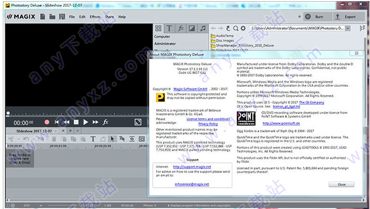Open the slideshow tabs dropdown chevron
This screenshot has width=370, height=209.
(77, 131)
